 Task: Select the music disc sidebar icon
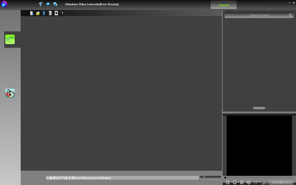10,93
